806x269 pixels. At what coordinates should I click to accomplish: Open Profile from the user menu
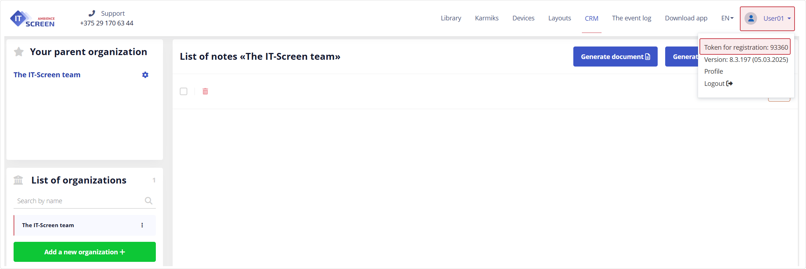pyautogui.click(x=713, y=72)
